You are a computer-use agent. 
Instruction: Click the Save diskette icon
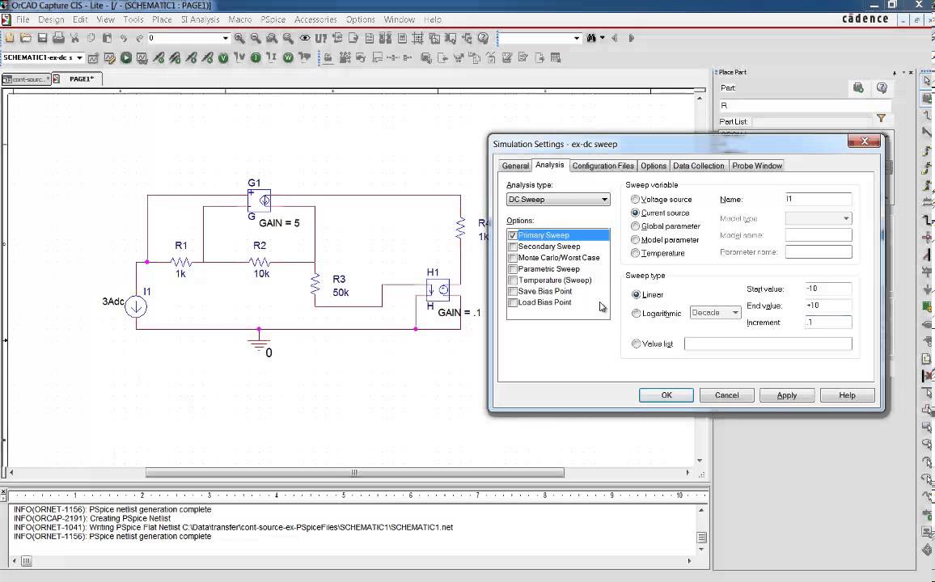pos(42,38)
